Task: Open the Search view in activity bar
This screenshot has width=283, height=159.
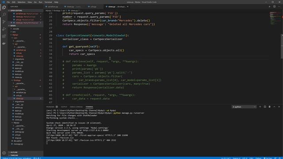Action: point(4,15)
